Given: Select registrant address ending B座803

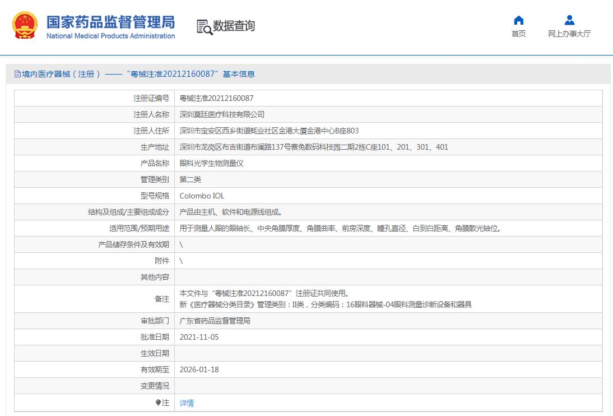Looking at the screenshot, I should tap(269, 131).
